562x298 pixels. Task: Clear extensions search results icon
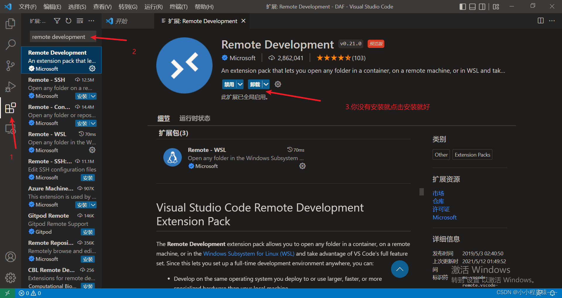(x=80, y=21)
